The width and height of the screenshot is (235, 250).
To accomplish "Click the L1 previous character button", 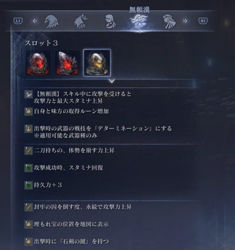I will pyautogui.click(x=18, y=21).
